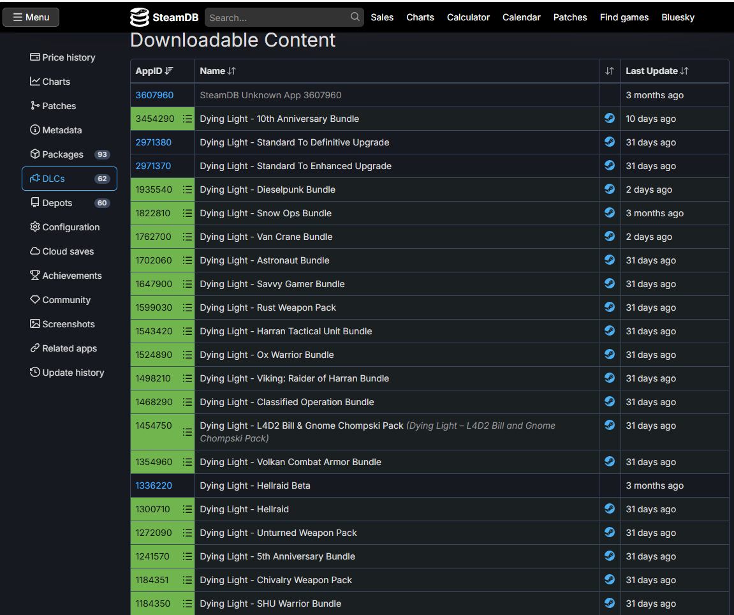Image resolution: width=734 pixels, height=615 pixels.
Task: Open the list icon for AppID 1935540
Action: [x=187, y=189]
